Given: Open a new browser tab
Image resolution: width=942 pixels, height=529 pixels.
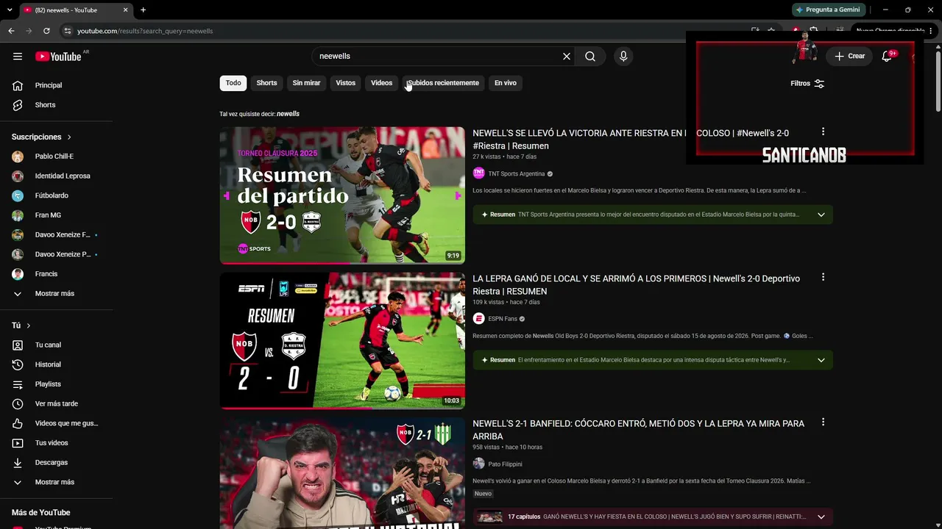Looking at the screenshot, I should [143, 10].
